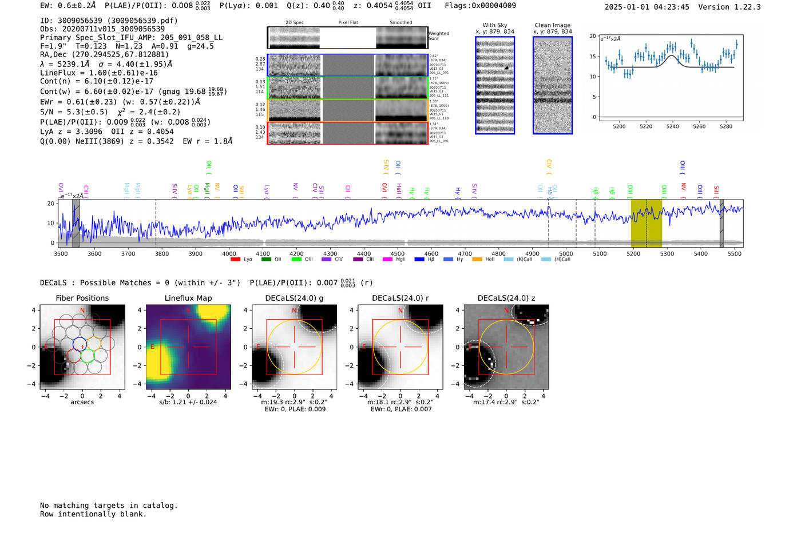Viewport: 801px width, 545px height.
Task: Click the Flags:0x00004009 header text
Action: tap(480, 6)
